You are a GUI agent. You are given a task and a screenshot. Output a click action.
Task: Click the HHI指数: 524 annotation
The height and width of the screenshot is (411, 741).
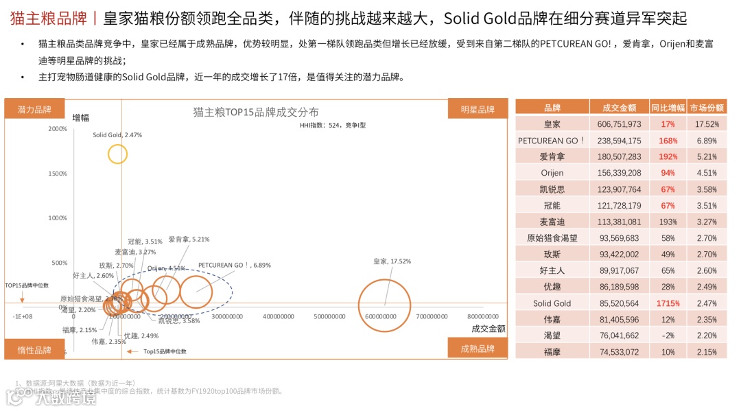(x=333, y=125)
